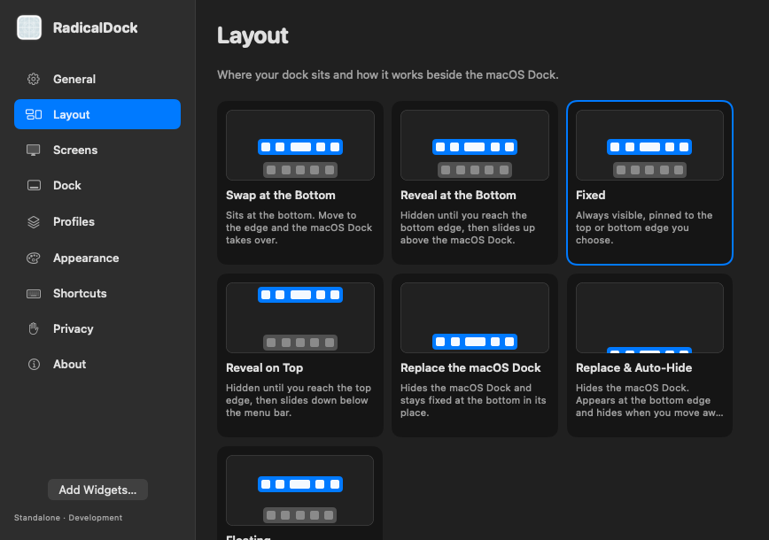Click the Layout page heading
Viewport: 769px width, 540px height.
[x=252, y=35]
